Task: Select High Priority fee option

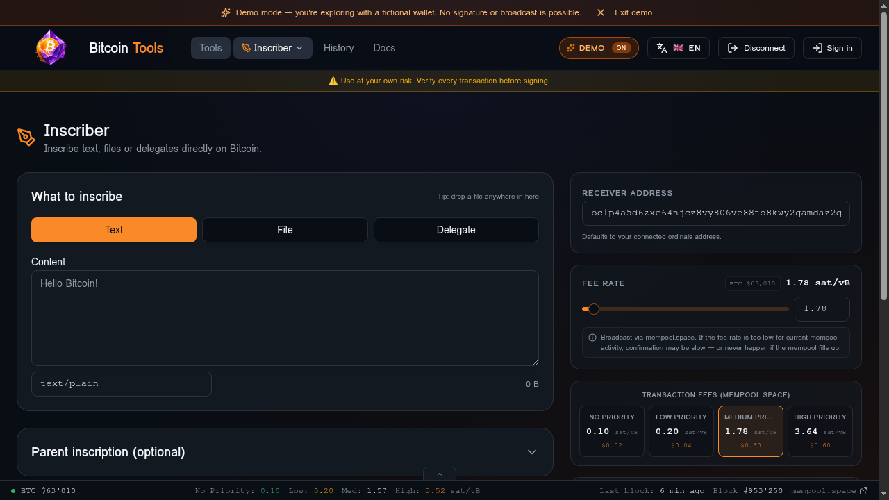Action: click(x=820, y=431)
